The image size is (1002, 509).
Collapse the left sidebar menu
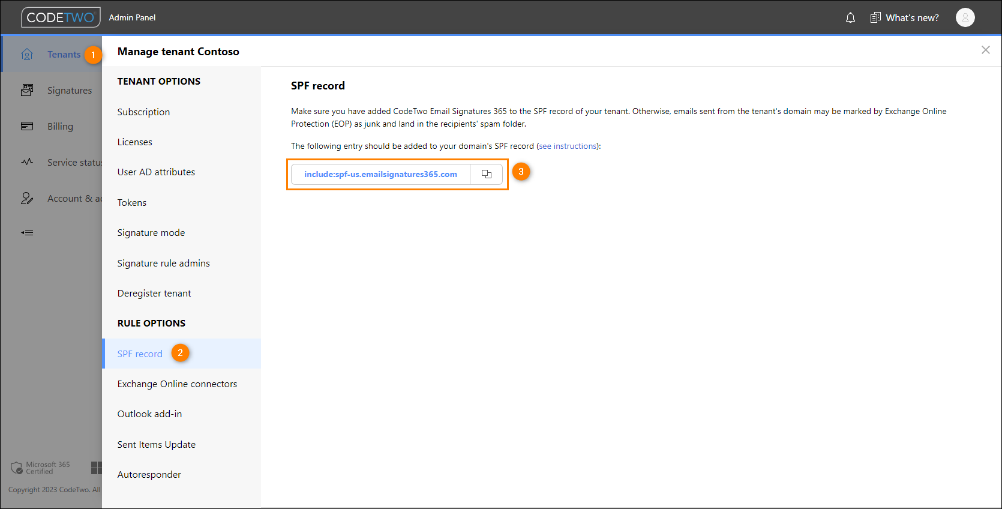pos(27,232)
